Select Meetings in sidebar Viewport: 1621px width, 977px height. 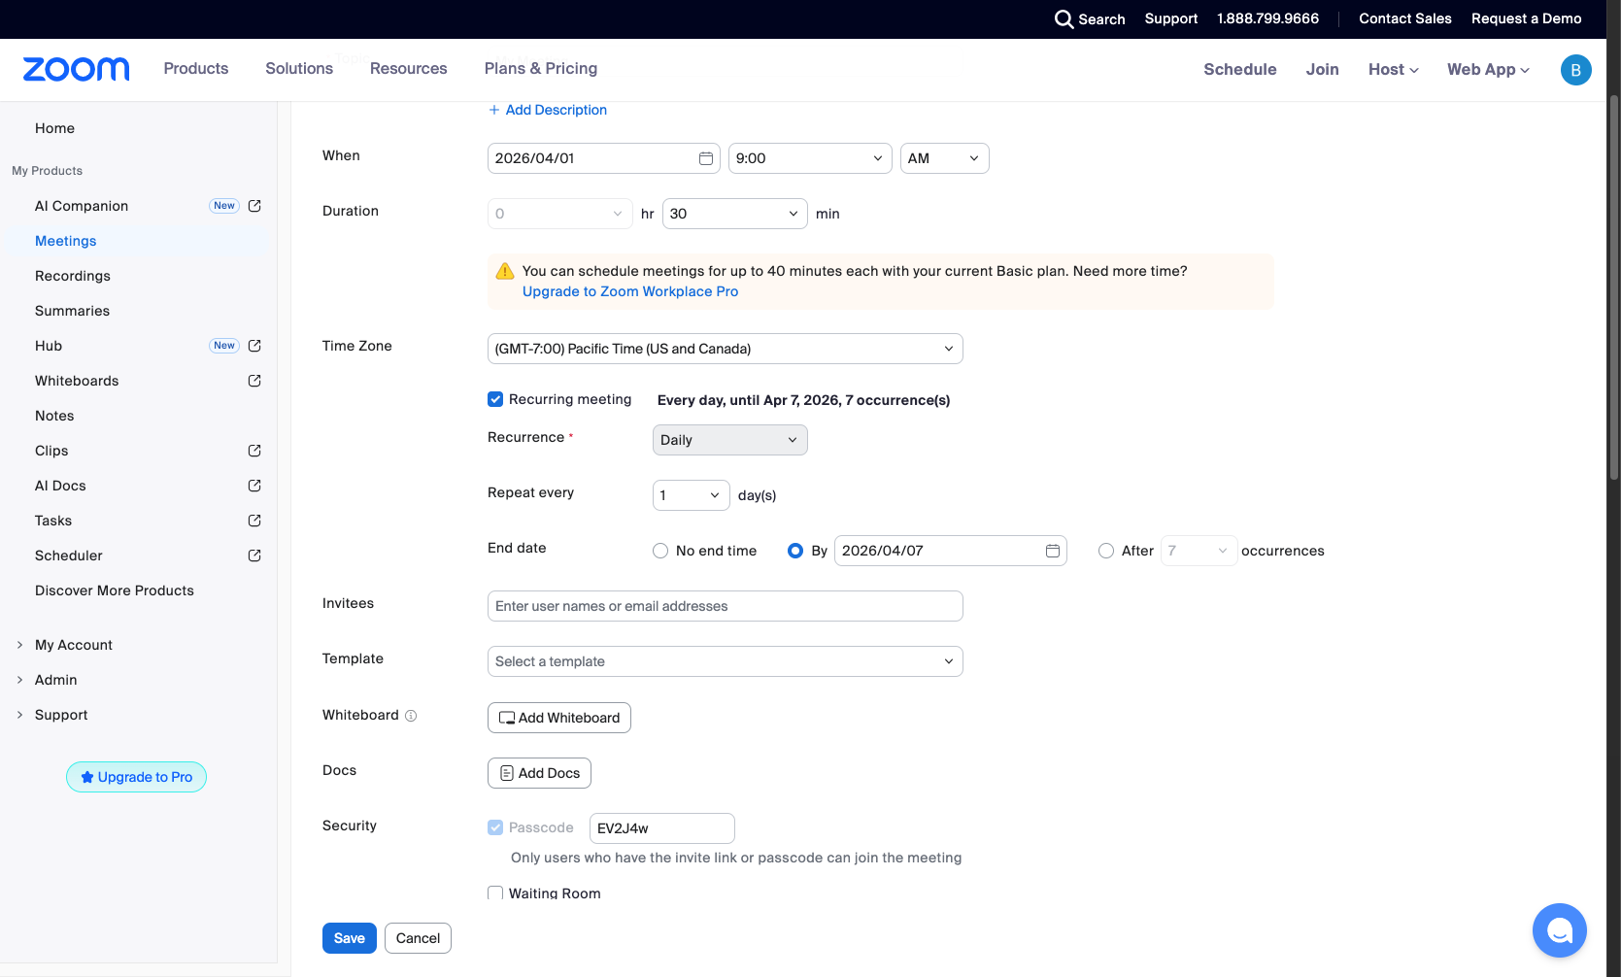[66, 241]
